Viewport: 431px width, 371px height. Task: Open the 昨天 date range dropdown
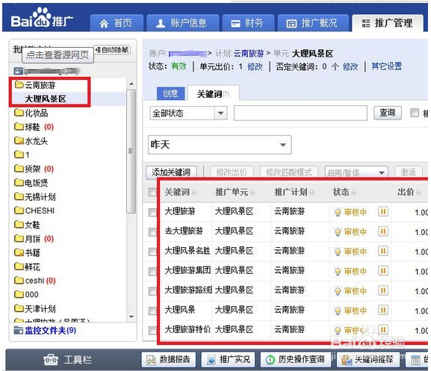pyautogui.click(x=220, y=145)
